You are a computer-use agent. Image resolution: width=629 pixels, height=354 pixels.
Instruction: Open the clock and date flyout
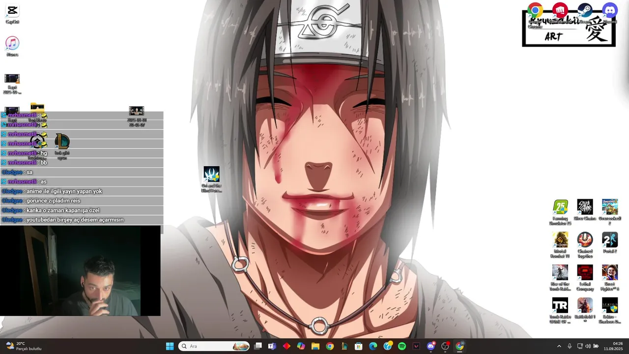(614, 346)
